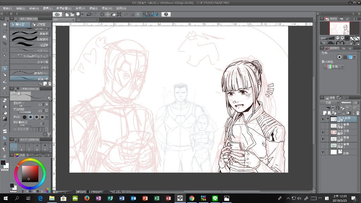Show hidden 圖層 1 via visibility box

click(x=323, y=146)
